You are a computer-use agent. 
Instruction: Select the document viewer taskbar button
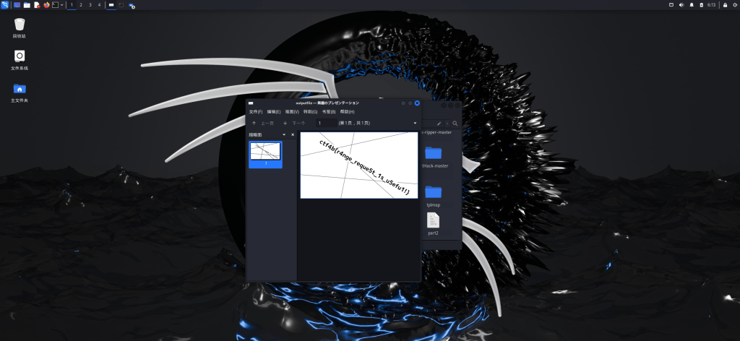click(x=111, y=5)
